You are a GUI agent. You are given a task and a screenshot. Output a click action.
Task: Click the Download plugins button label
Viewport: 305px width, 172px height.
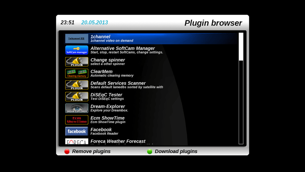coord(176,151)
